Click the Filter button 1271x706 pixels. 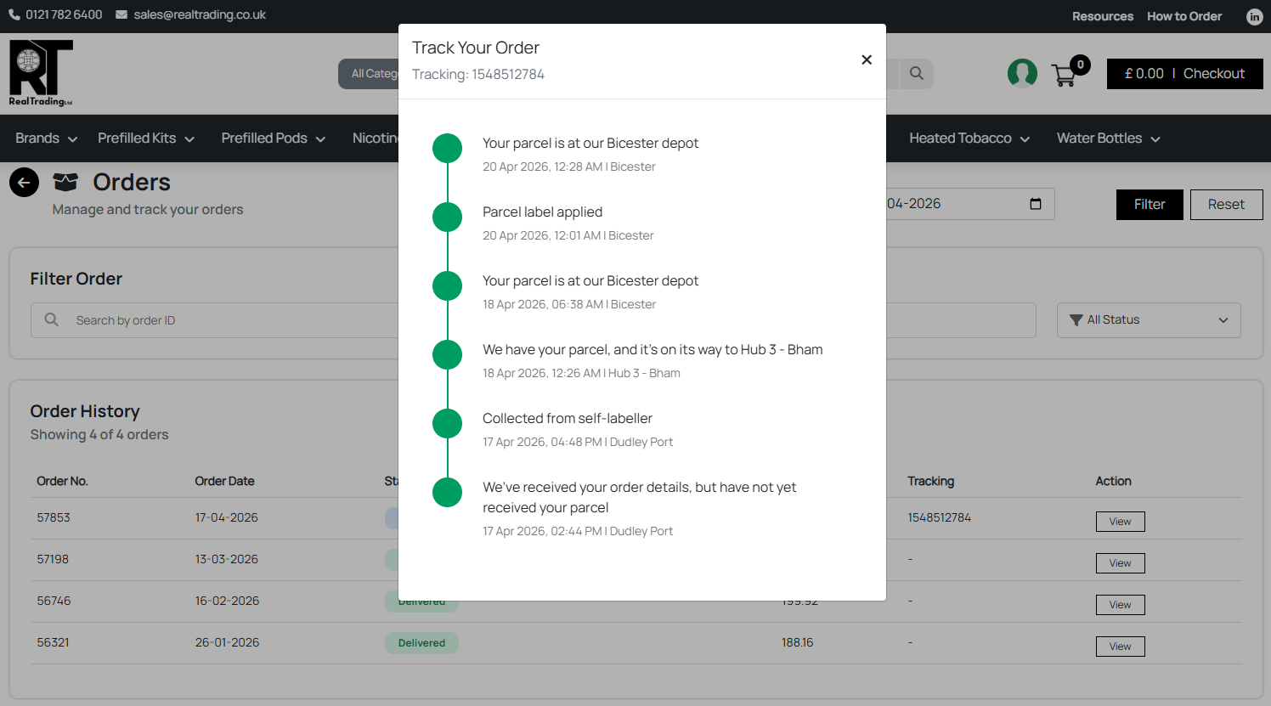coord(1150,205)
